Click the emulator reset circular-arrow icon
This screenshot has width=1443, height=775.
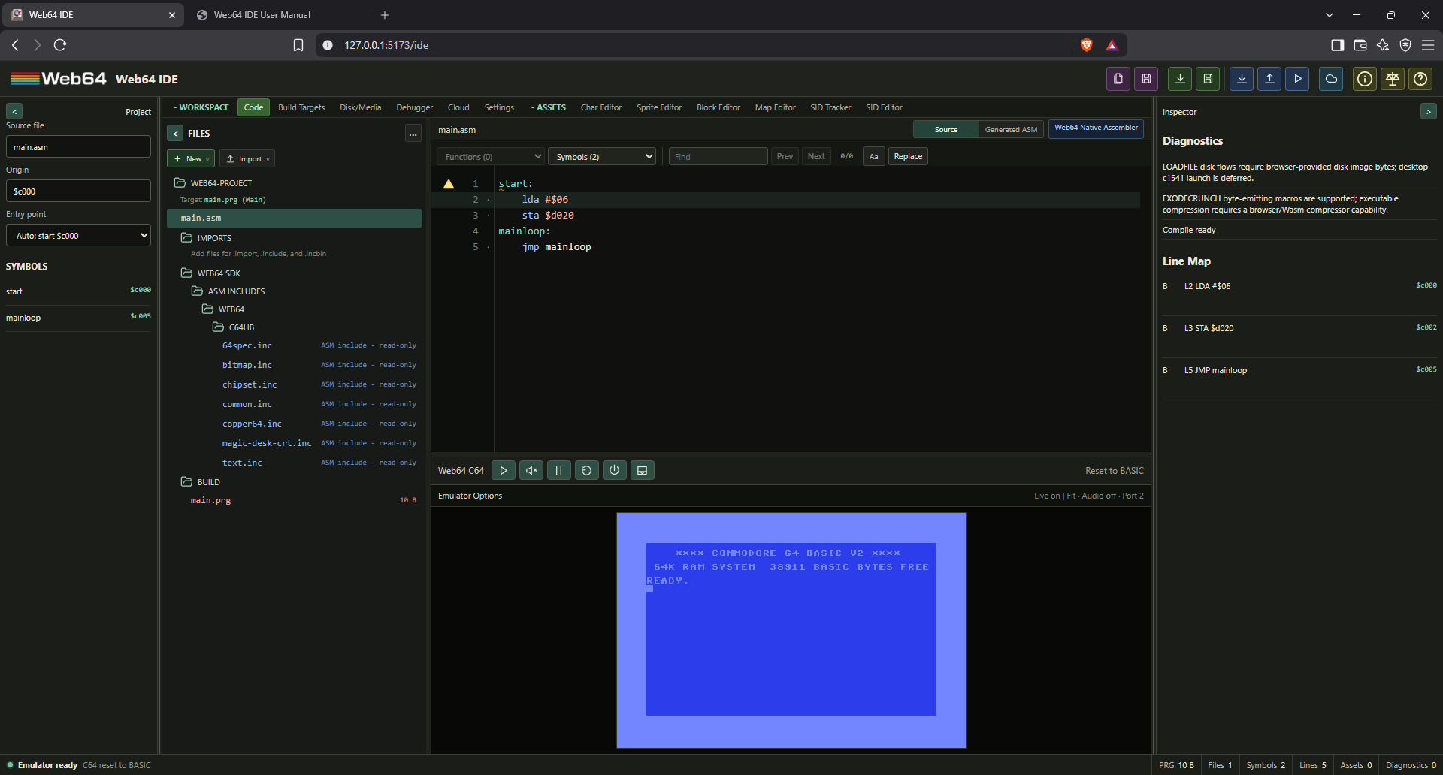pos(586,470)
